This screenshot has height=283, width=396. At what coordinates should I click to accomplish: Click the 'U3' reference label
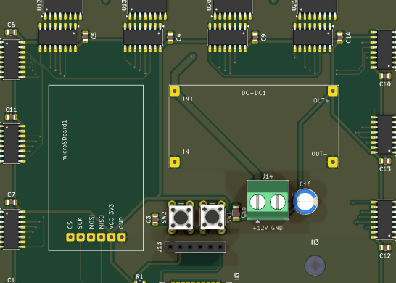(x=236, y=276)
